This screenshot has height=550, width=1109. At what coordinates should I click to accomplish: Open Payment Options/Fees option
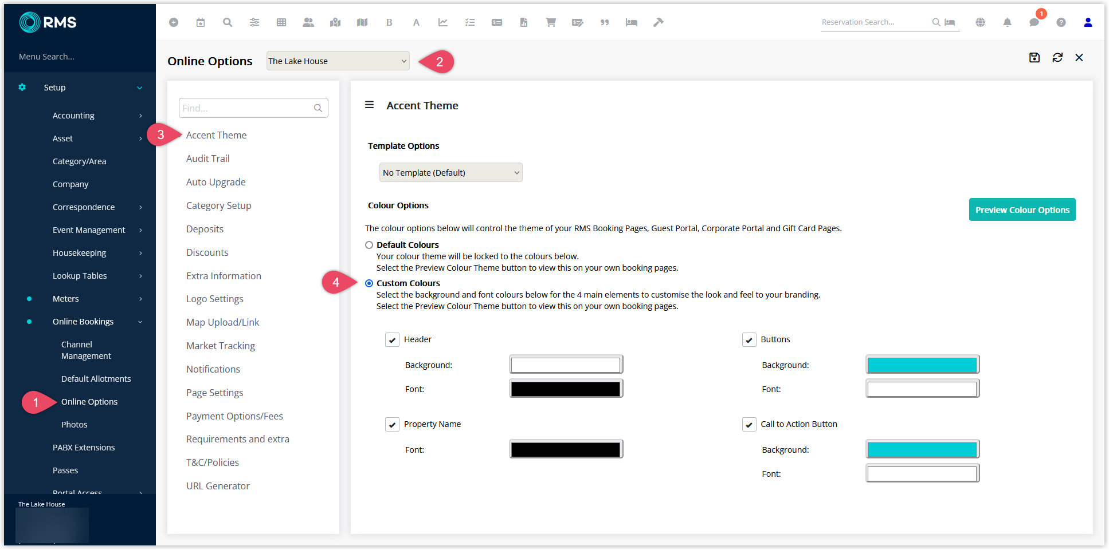(x=234, y=416)
